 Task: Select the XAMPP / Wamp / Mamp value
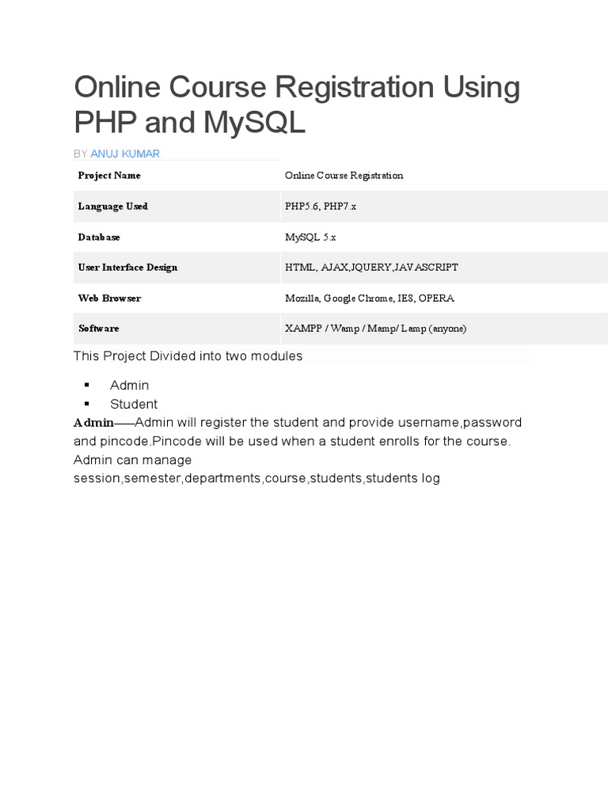point(376,328)
